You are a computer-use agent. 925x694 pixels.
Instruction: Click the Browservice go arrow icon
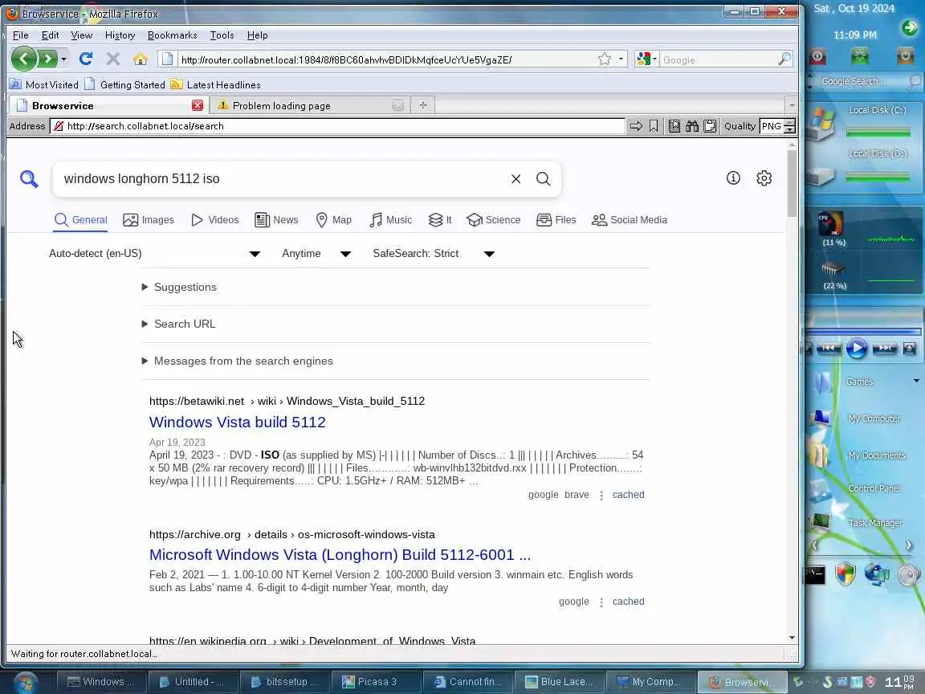(636, 125)
